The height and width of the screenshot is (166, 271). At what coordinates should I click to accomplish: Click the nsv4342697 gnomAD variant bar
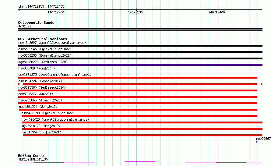(140, 46)
